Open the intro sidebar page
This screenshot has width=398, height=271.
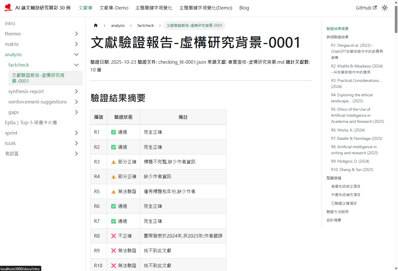(10, 23)
